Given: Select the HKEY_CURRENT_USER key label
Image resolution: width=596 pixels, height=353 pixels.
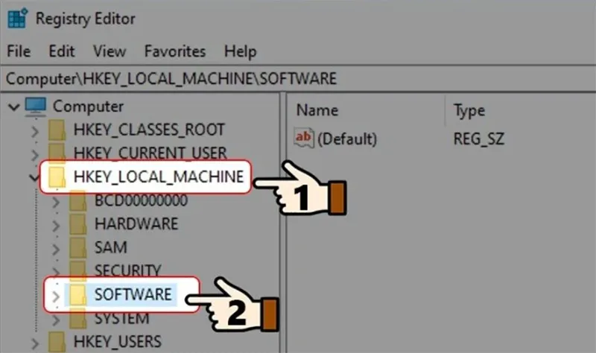Looking at the screenshot, I should (x=149, y=153).
